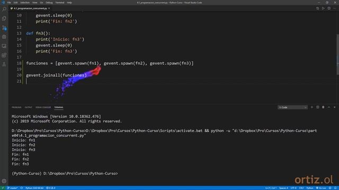The height and width of the screenshot is (190, 339).
Task: Click on 'gevent.joinall(funciones)' code line
Action: (56, 75)
